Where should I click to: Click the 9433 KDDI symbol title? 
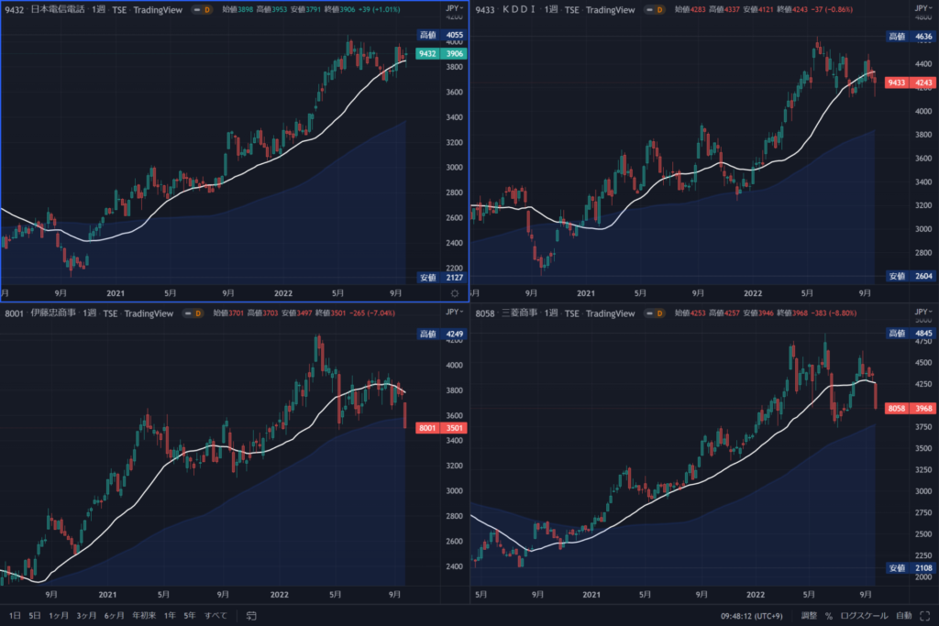tap(505, 9)
